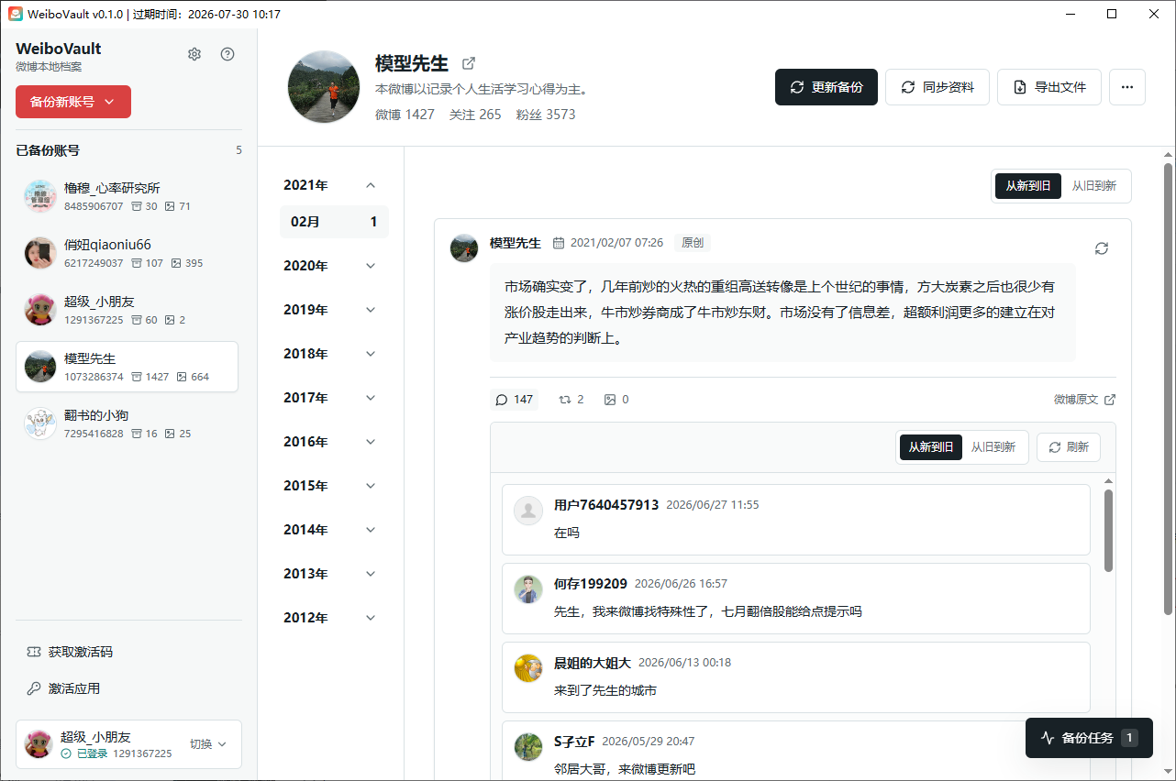Image resolution: width=1176 pixels, height=781 pixels.
Task: Select comment sorting 从旧到新
Action: click(993, 447)
